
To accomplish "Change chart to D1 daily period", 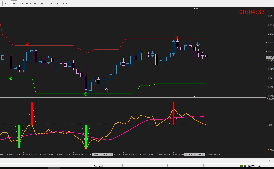I will pos(50,3).
